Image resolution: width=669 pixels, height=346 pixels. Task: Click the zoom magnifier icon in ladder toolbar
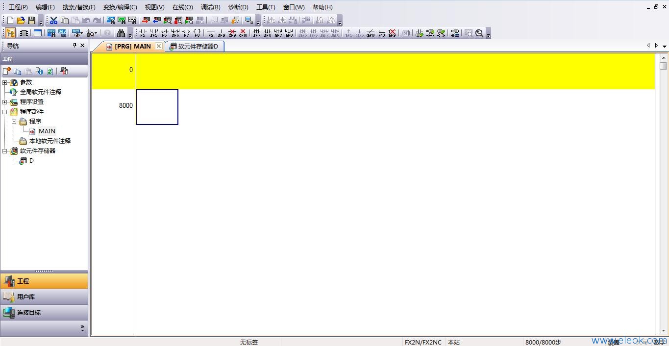479,33
